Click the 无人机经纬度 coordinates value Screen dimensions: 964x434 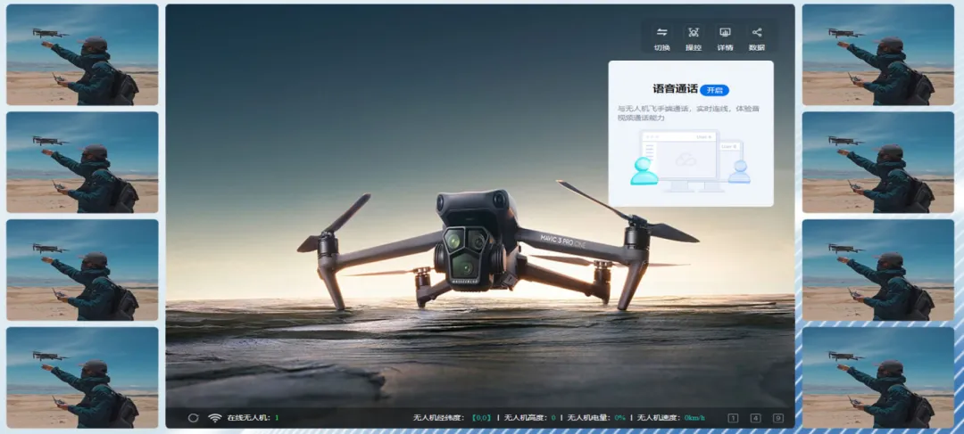481,418
